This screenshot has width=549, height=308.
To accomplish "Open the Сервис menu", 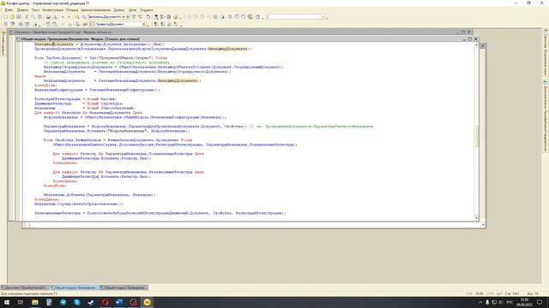I will coord(119,10).
